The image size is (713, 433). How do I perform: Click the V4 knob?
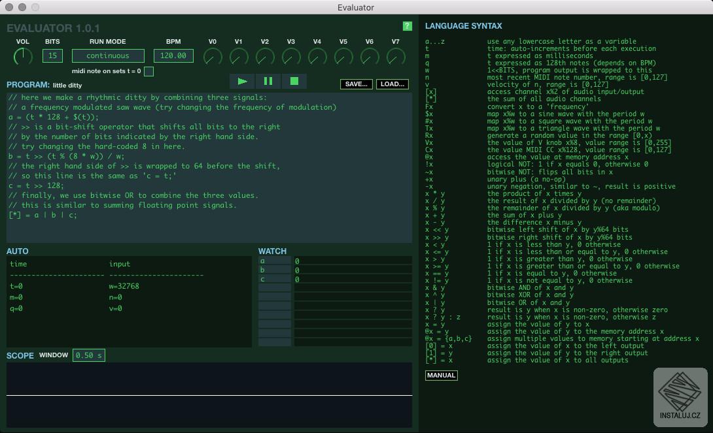[317, 57]
